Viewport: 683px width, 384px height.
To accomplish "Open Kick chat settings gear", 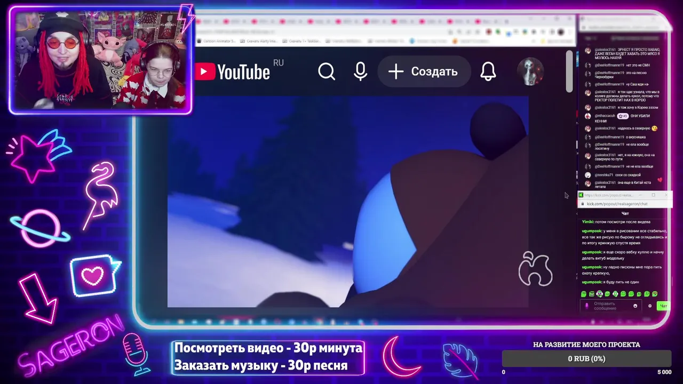I will [x=650, y=306].
